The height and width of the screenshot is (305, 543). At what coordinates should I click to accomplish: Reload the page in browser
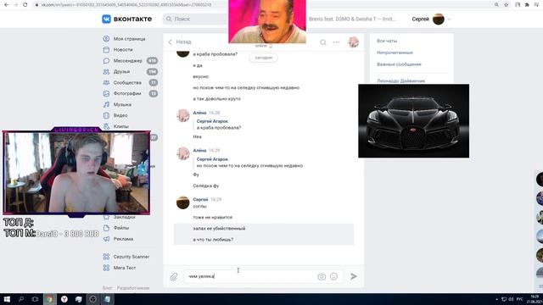click(x=25, y=5)
